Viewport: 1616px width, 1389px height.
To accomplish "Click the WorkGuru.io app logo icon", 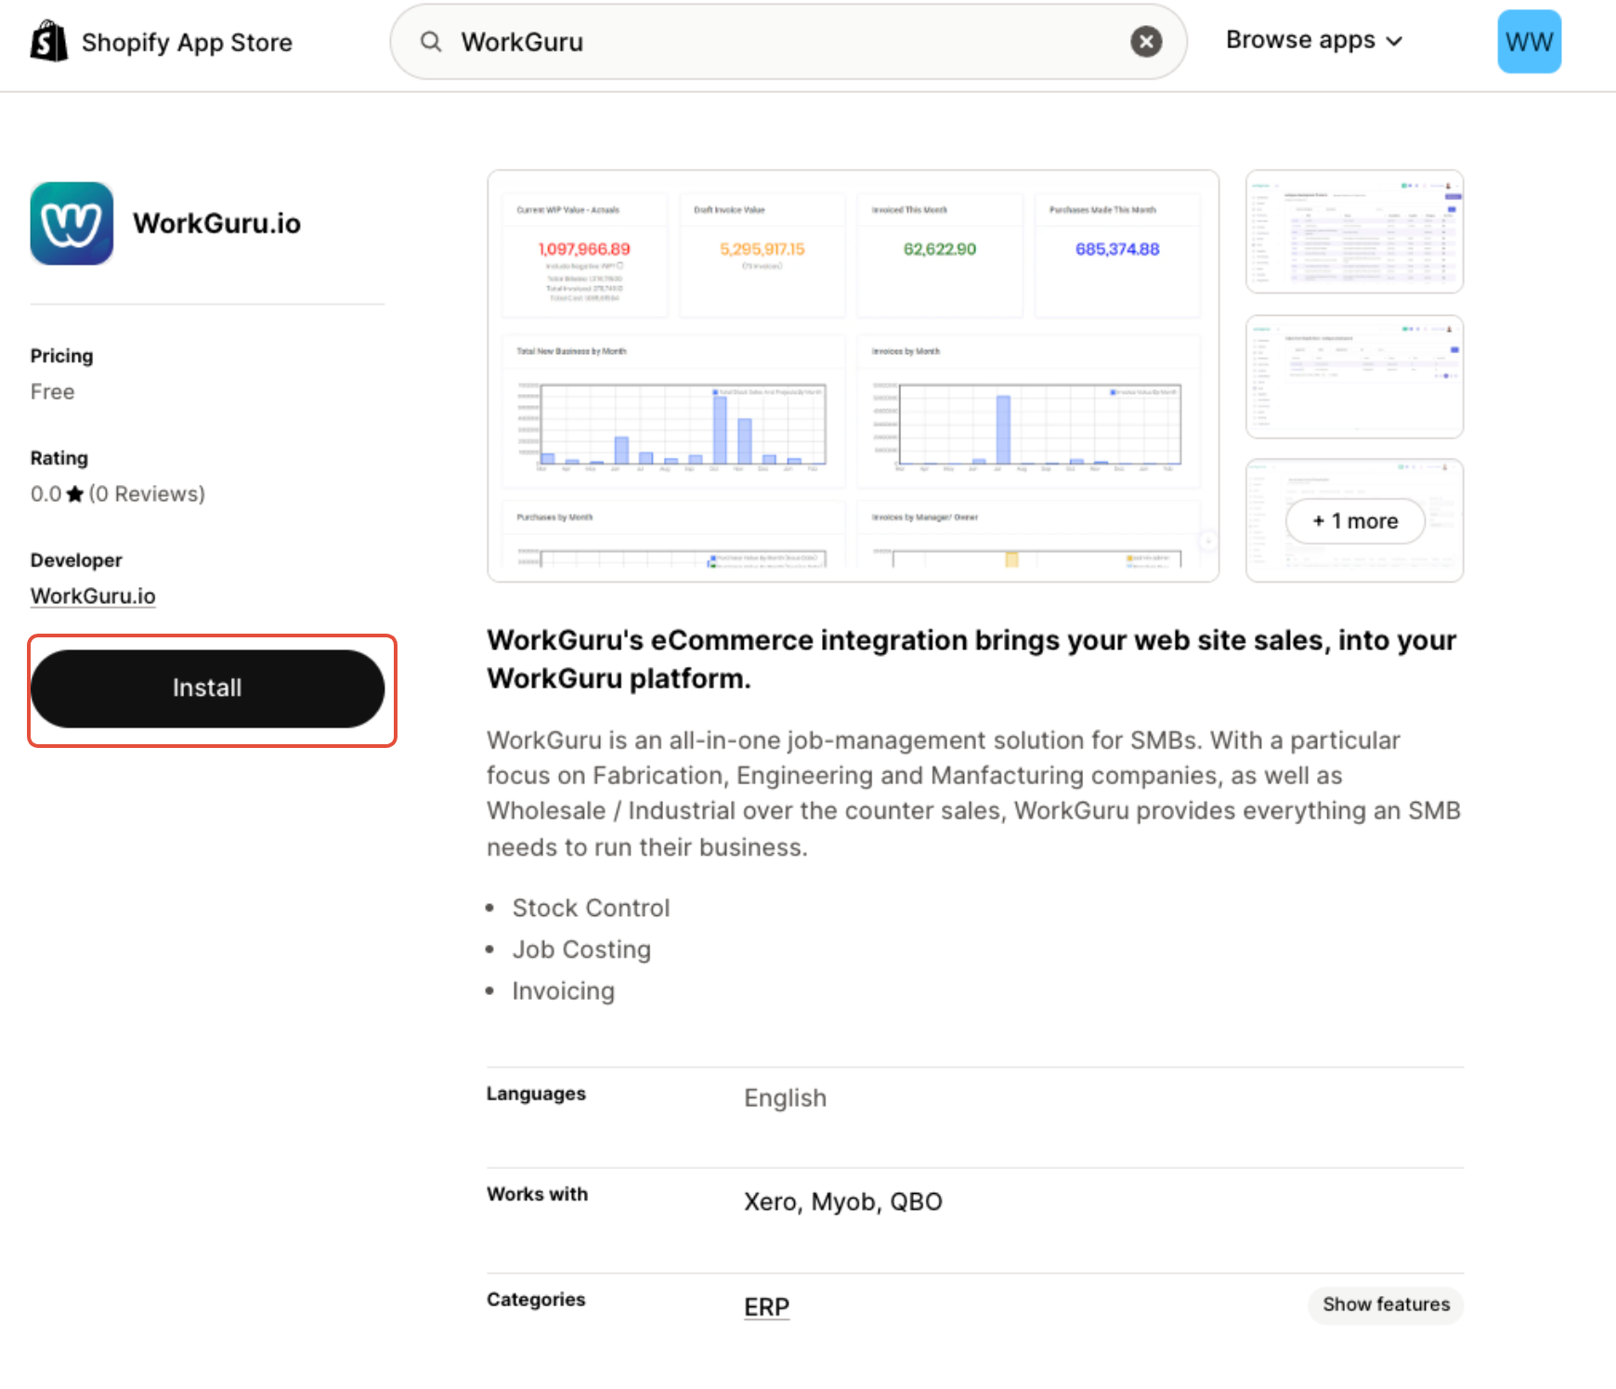I will (x=72, y=223).
